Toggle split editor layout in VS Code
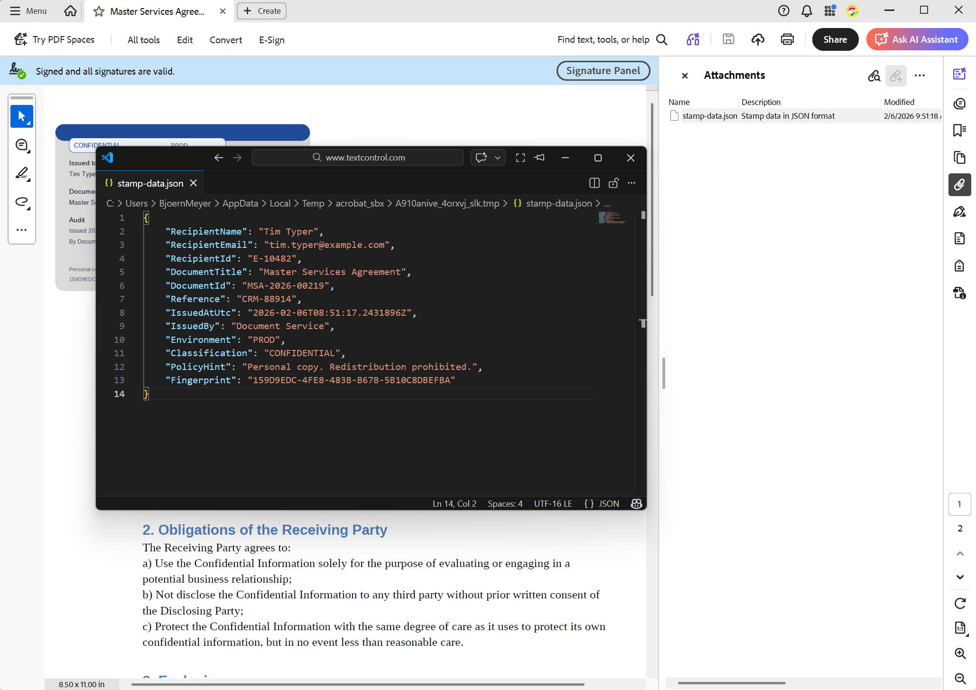Screen dimensions: 976x690 594,183
